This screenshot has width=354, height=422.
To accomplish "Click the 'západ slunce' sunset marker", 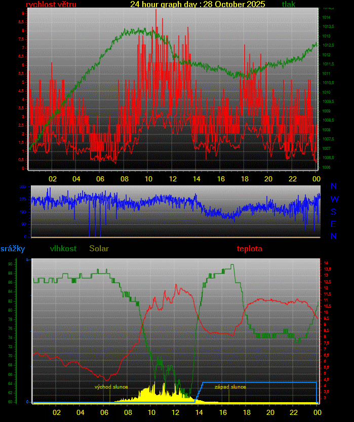I will pos(230,387).
